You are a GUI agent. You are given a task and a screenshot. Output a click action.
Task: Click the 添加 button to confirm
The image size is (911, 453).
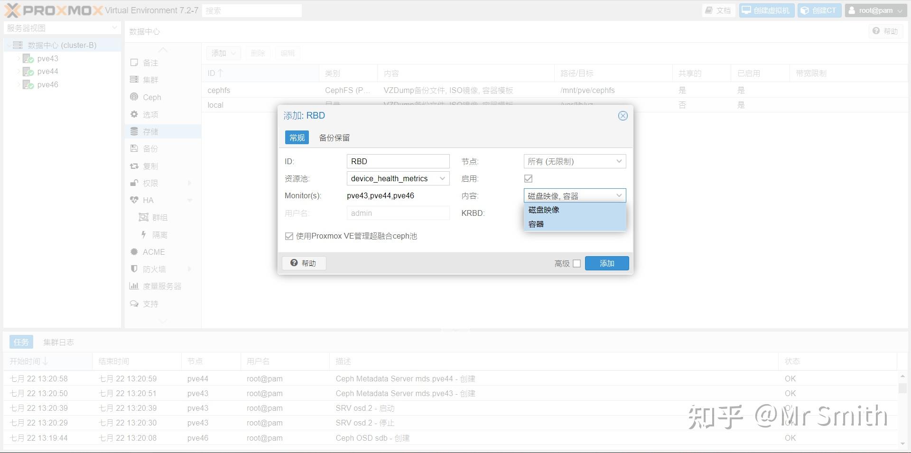click(x=607, y=263)
